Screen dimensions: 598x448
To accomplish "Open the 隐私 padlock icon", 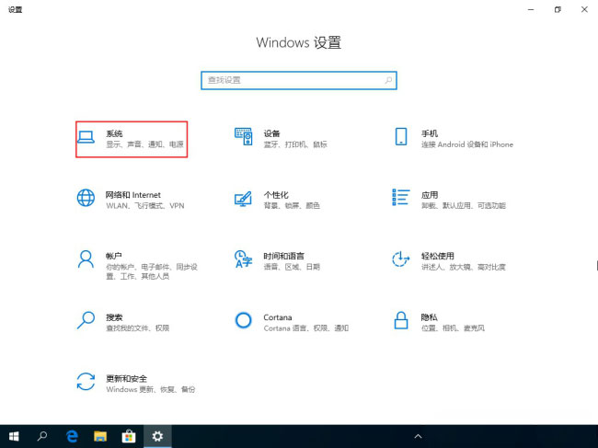I will point(401,320).
